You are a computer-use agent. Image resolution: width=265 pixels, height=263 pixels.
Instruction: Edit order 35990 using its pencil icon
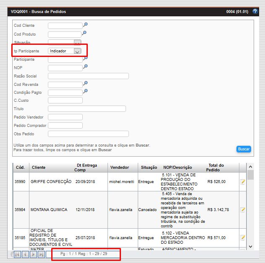coord(242,182)
